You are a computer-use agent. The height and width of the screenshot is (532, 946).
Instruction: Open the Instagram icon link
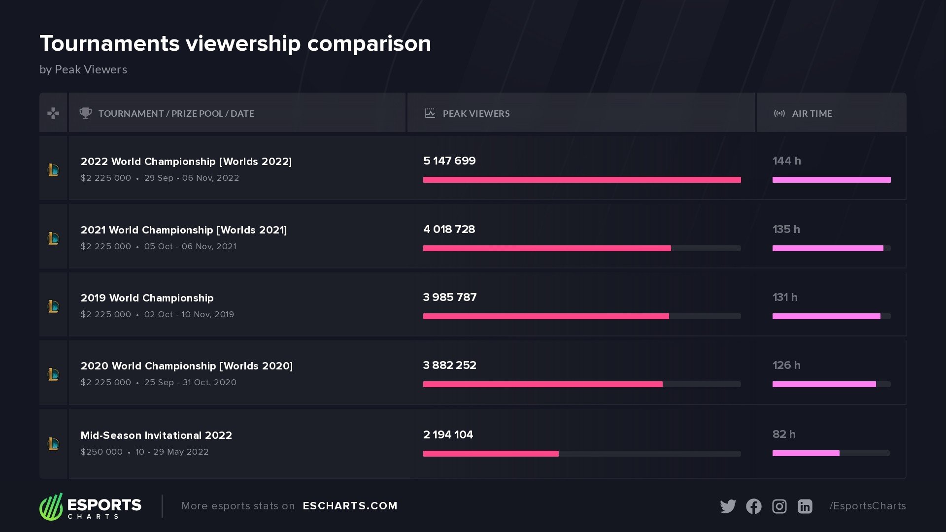779,506
